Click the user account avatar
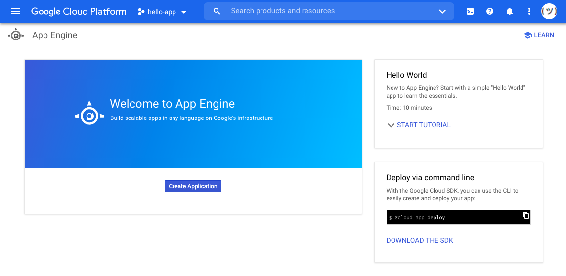 tap(549, 11)
